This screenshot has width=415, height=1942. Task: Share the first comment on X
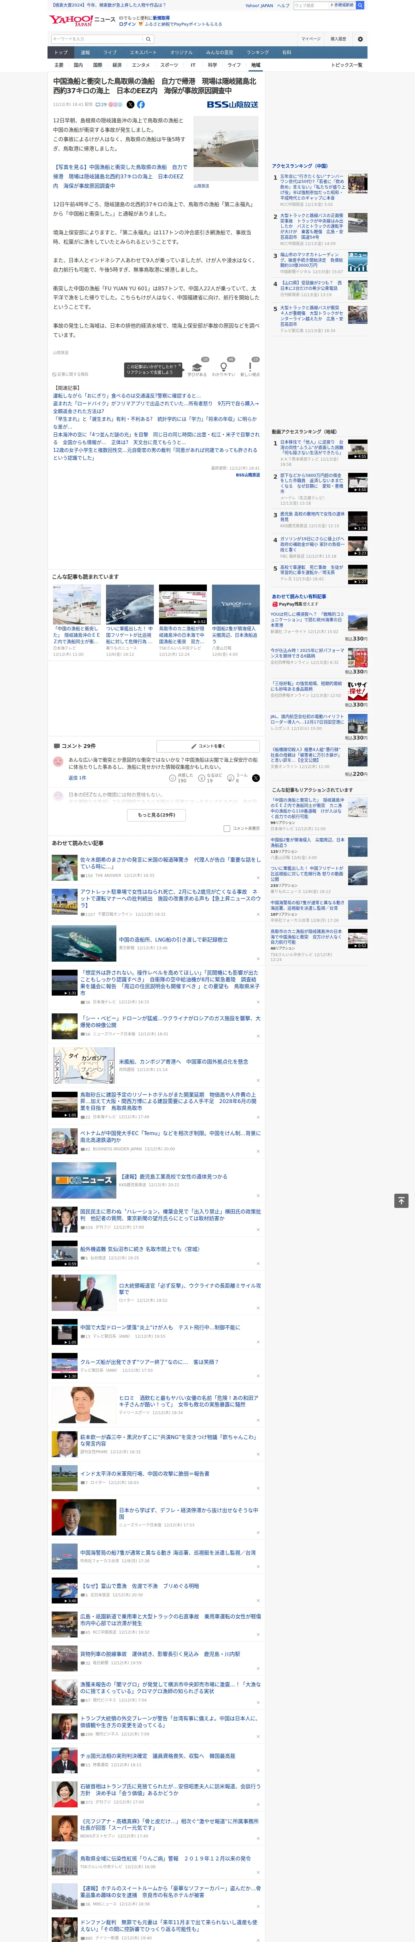255,778
